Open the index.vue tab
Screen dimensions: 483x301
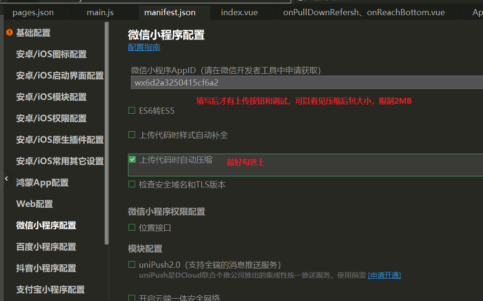pos(239,12)
